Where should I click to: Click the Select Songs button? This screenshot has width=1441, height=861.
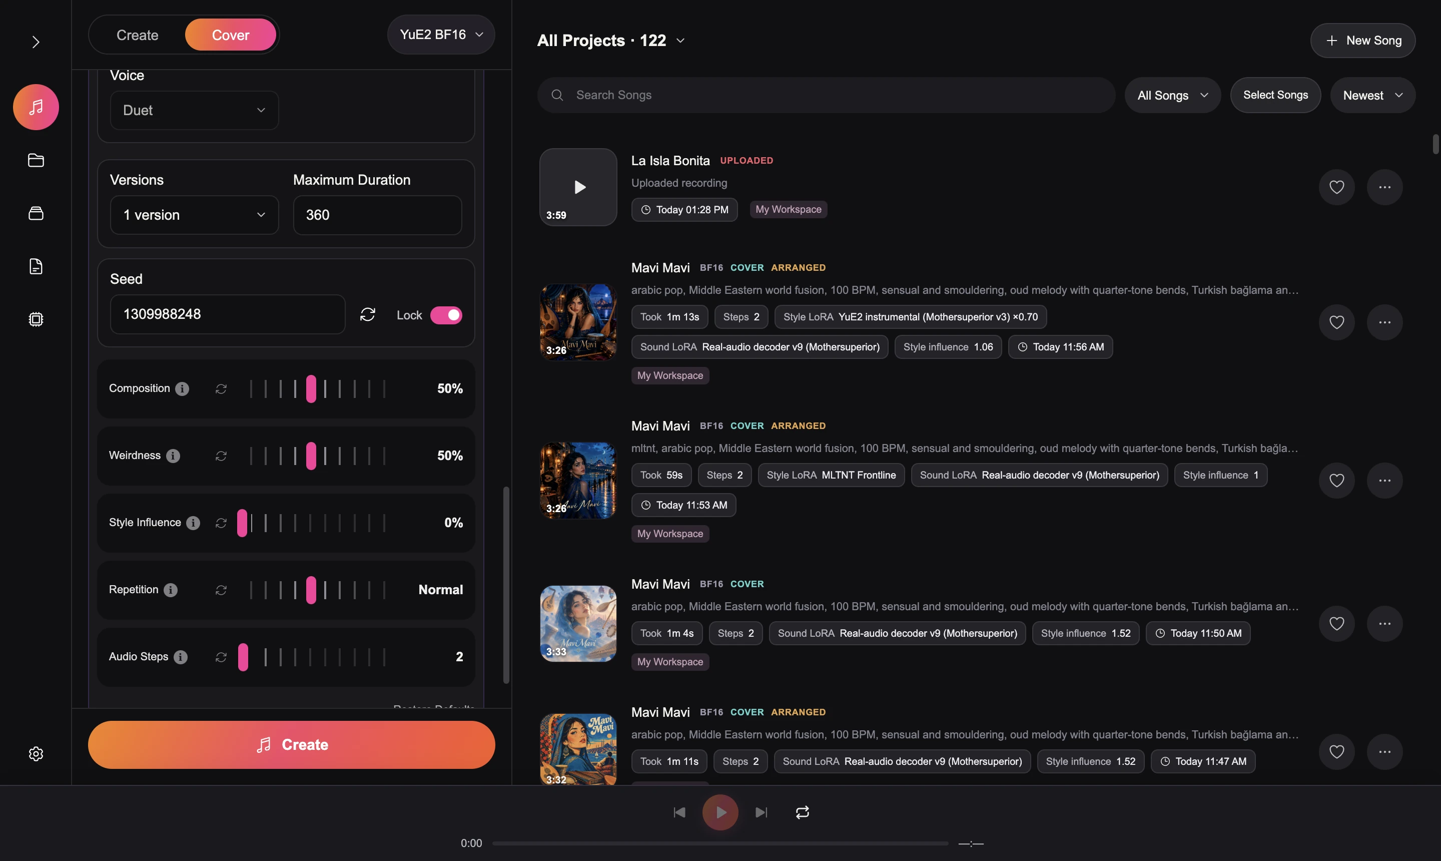1275,95
